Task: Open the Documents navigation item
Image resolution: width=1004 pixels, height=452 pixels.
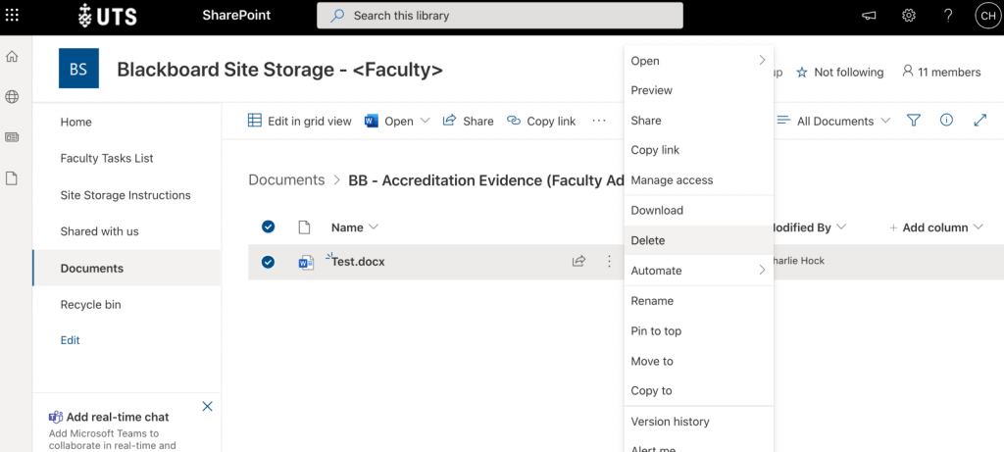Action: pos(126,268)
